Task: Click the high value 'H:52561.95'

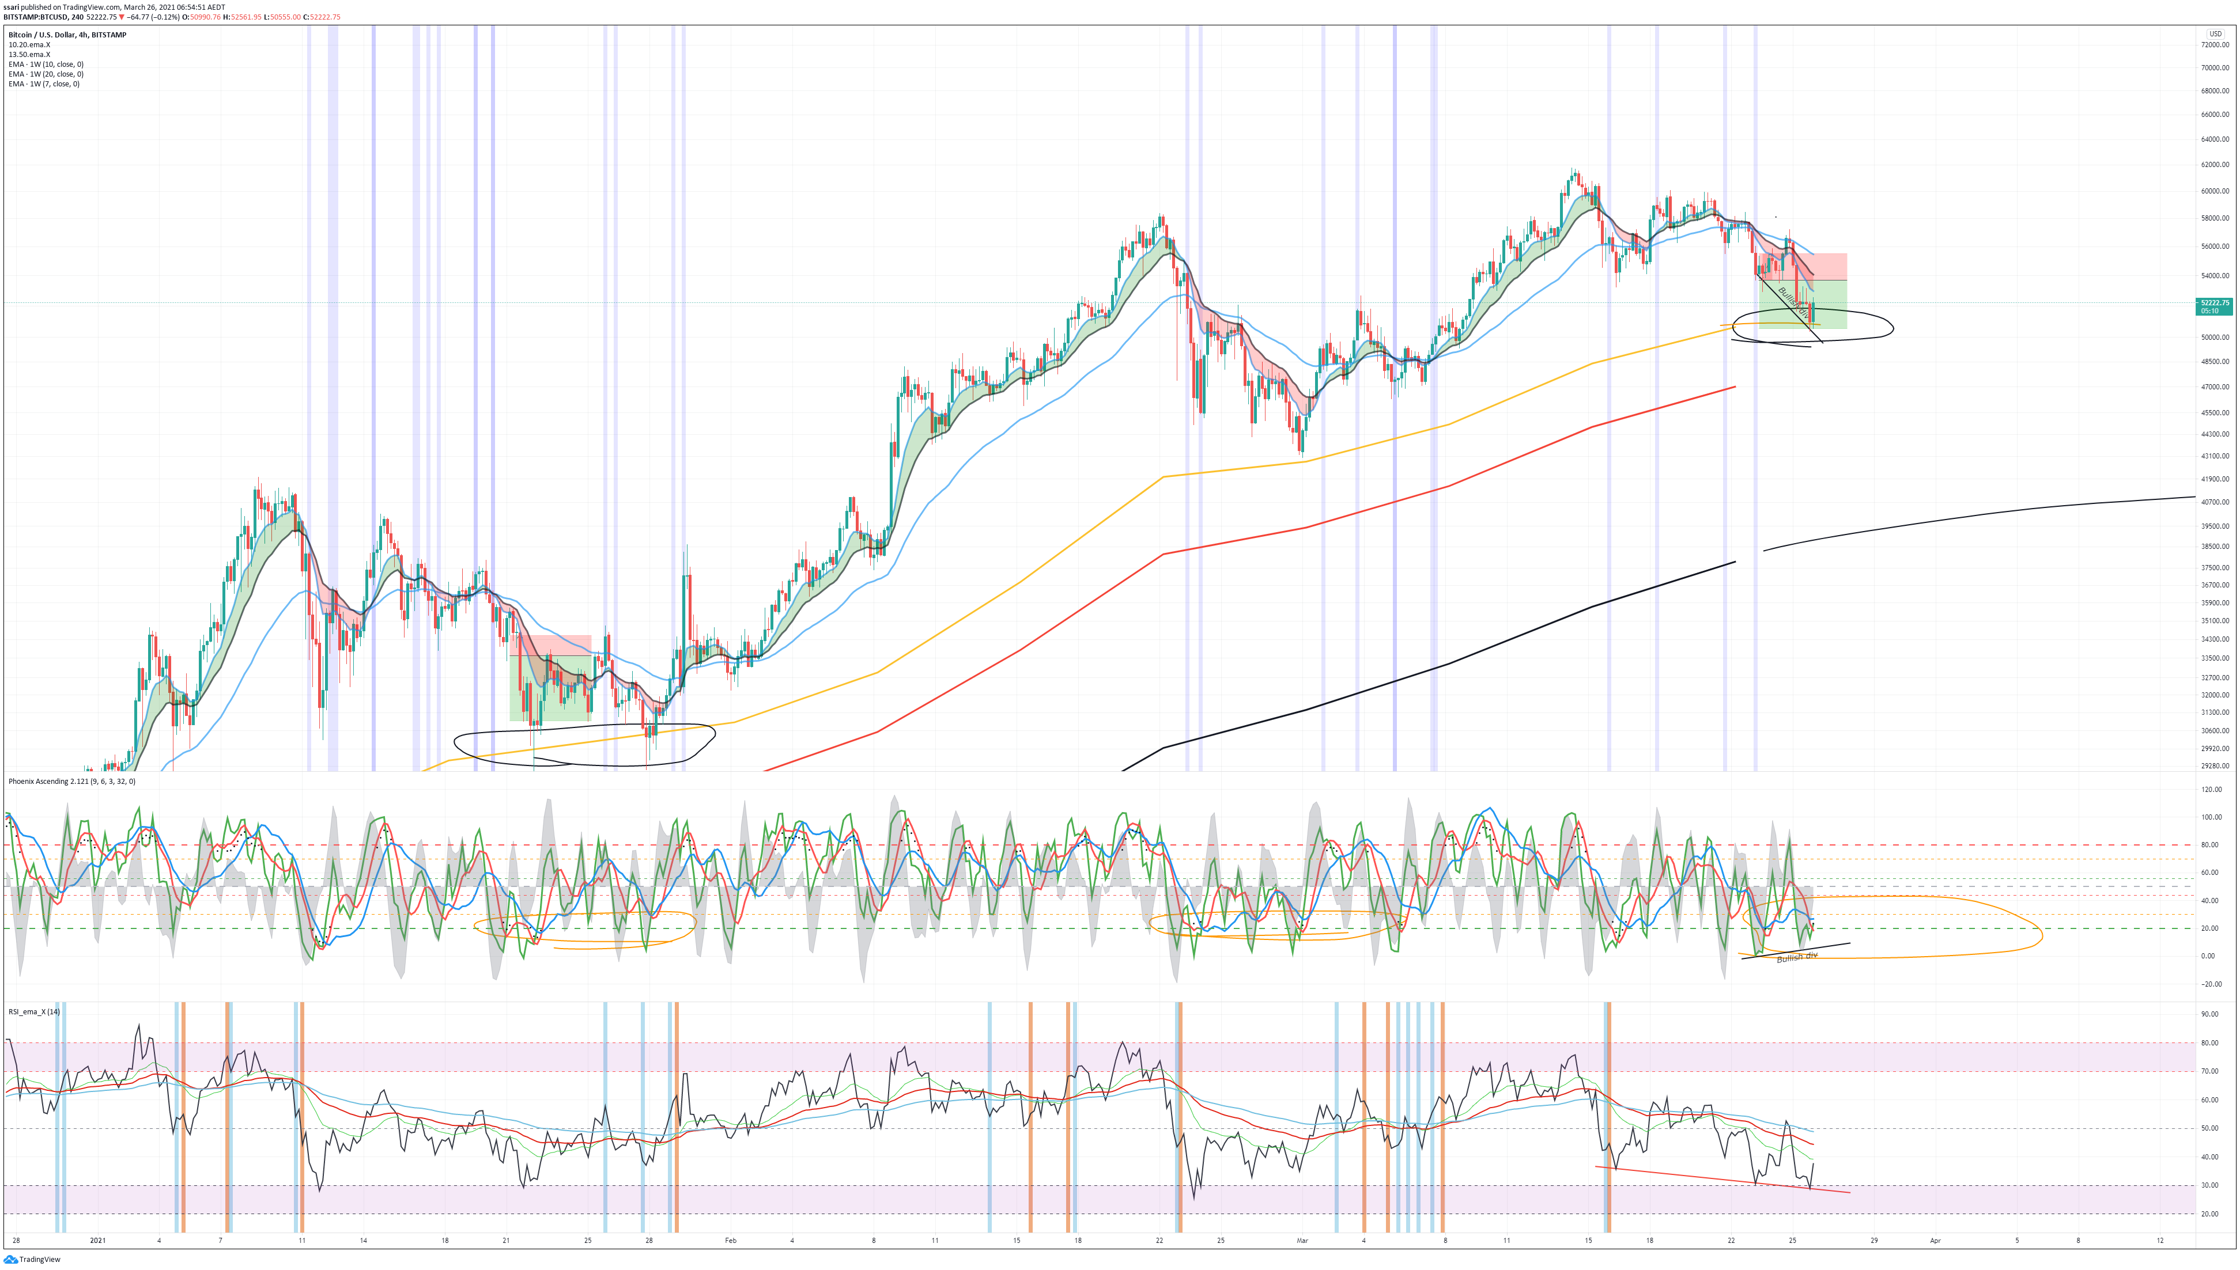Action: tap(243, 17)
